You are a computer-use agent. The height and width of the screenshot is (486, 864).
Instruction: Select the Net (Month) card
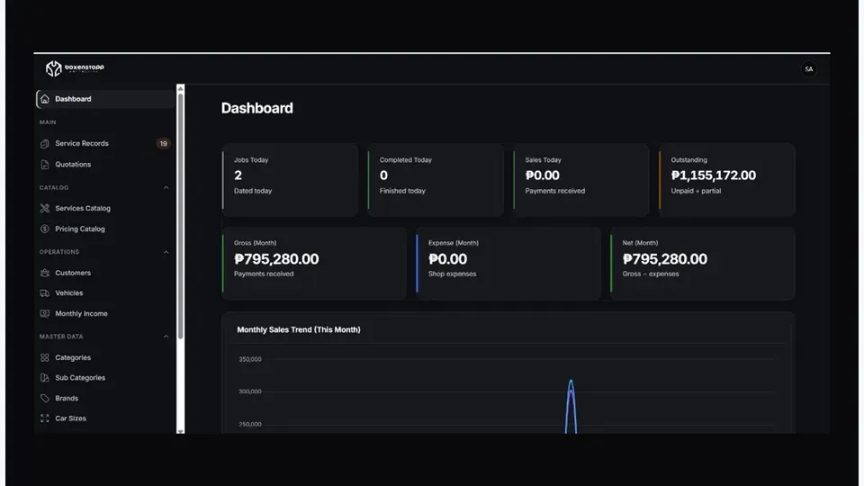(x=703, y=264)
